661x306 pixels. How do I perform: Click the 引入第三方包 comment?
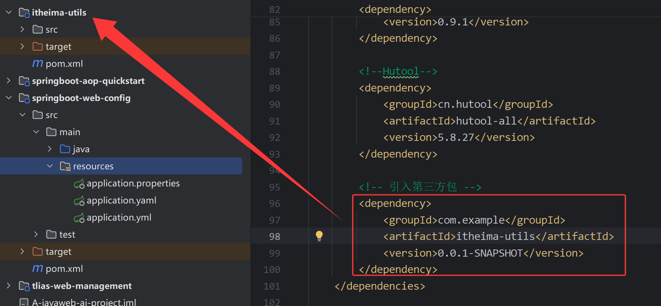click(420, 187)
